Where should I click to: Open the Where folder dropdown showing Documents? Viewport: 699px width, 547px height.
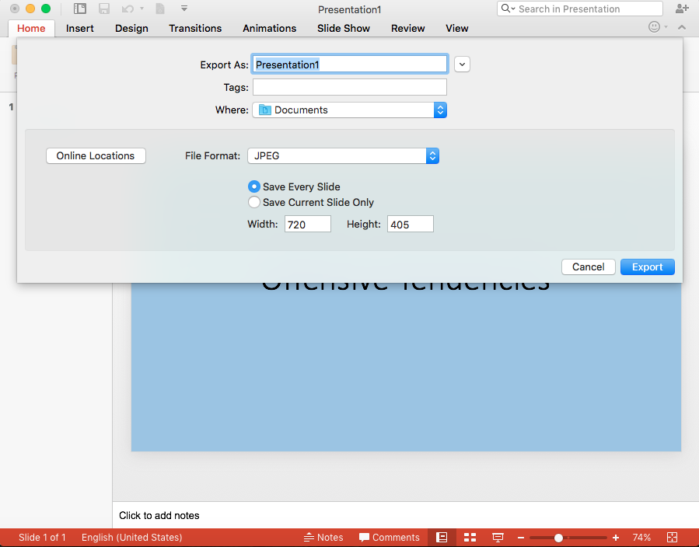(x=349, y=110)
